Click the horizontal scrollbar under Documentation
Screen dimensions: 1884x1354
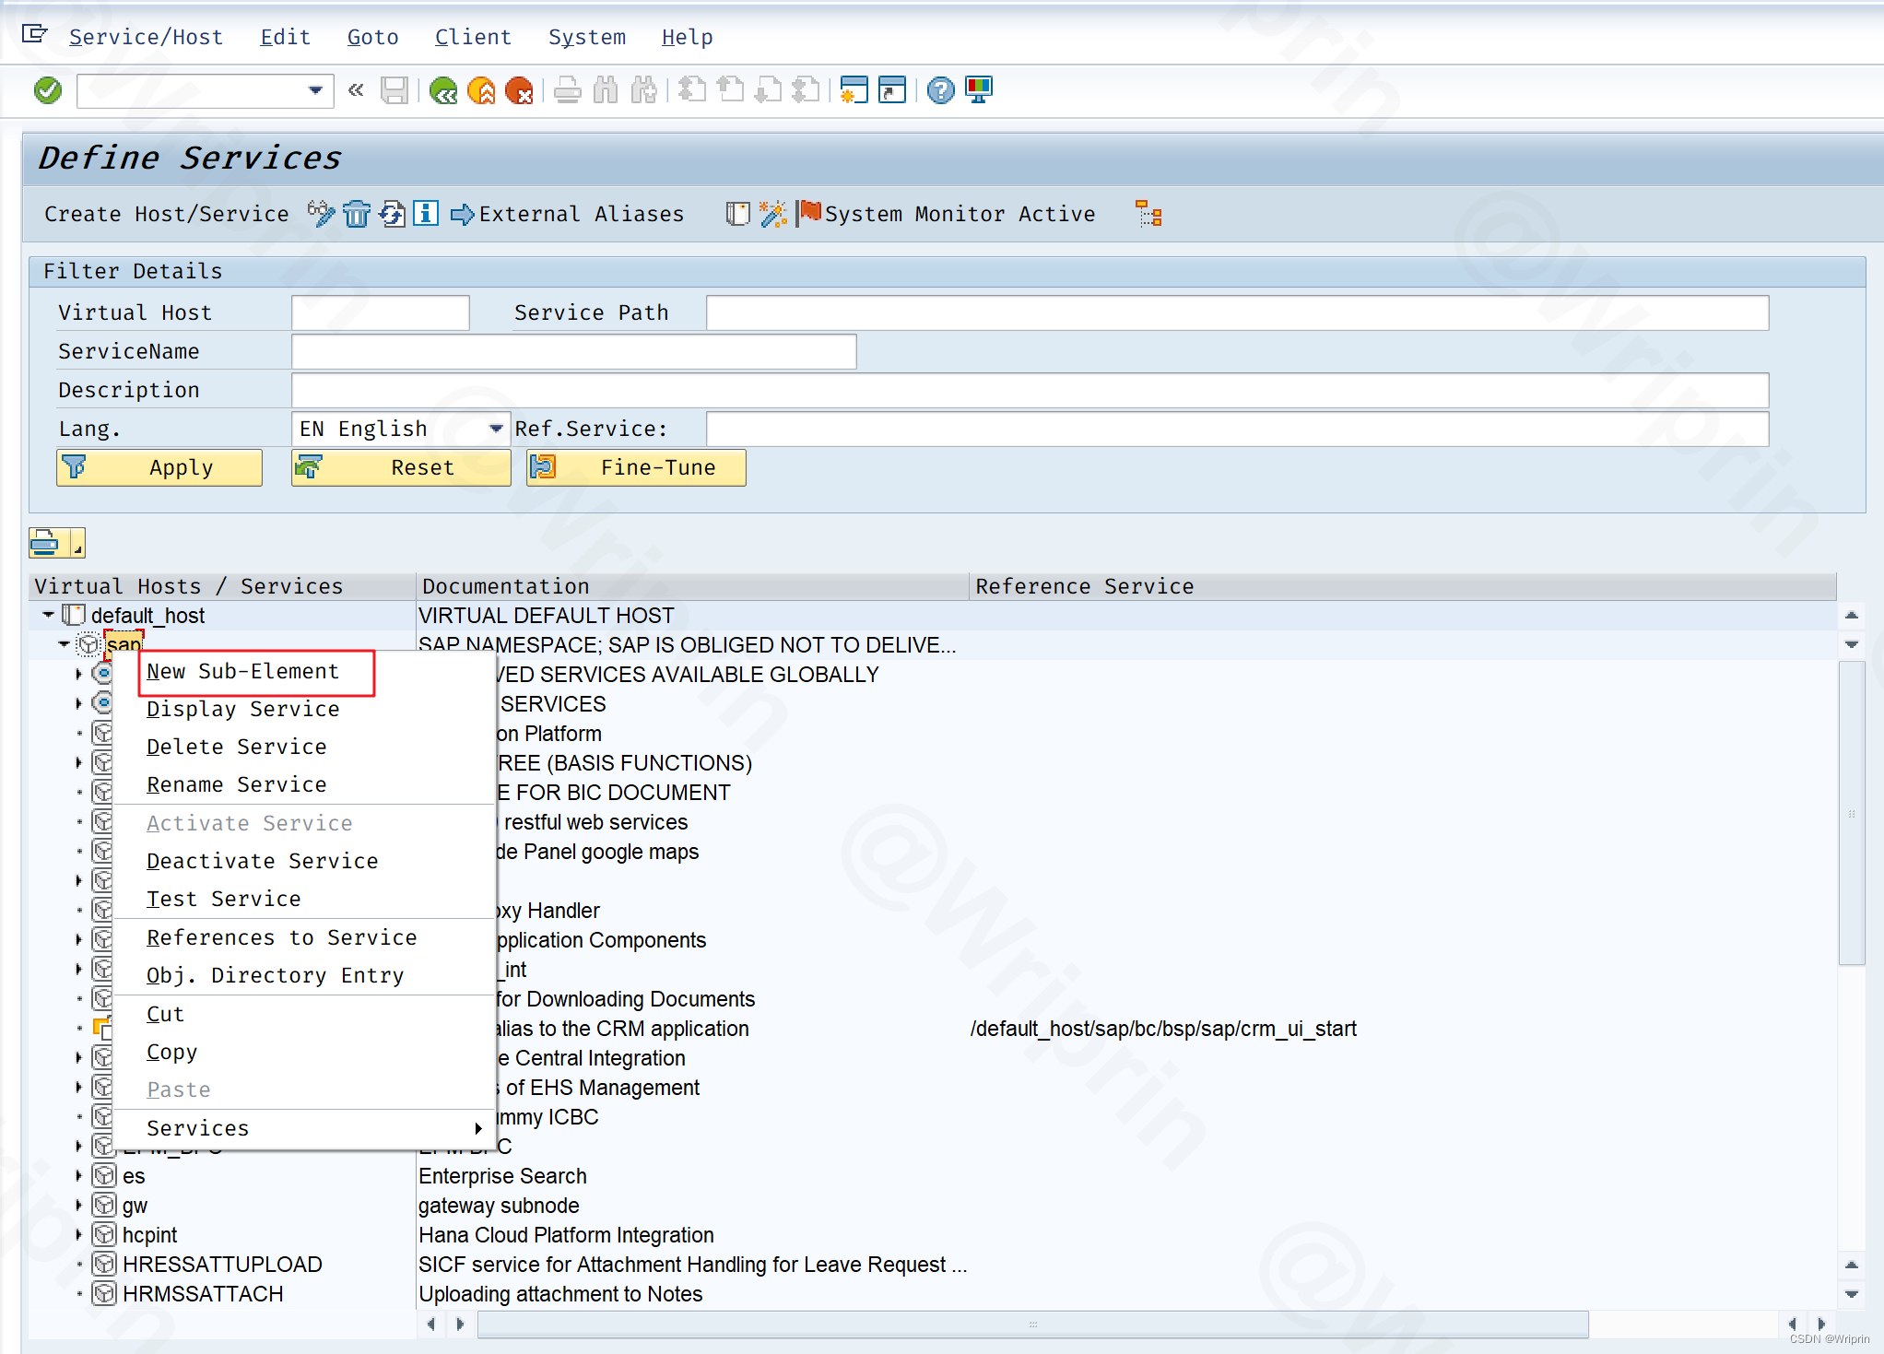(1032, 1325)
